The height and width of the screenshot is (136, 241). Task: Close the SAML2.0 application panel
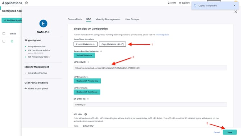tap(236, 12)
